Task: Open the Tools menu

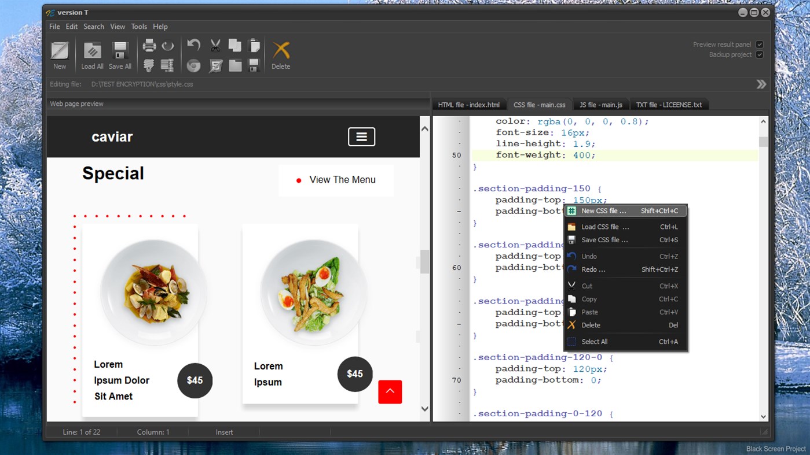Action: pyautogui.click(x=139, y=27)
